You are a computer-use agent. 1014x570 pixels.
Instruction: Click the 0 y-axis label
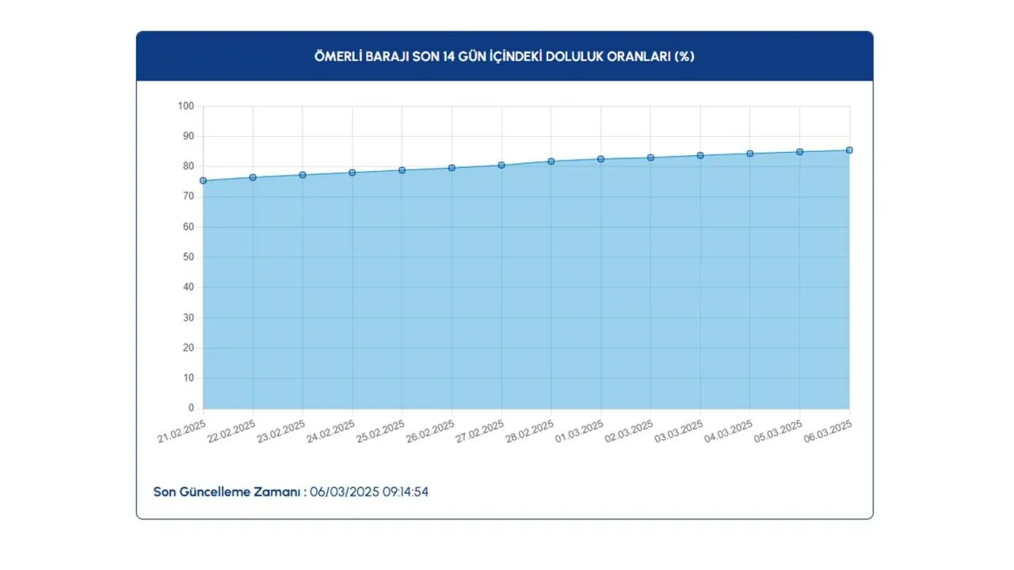[x=191, y=408]
